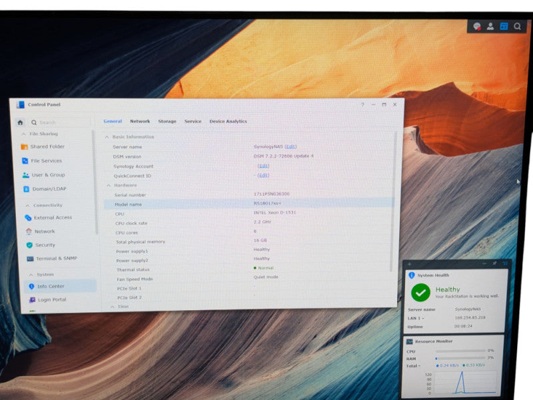Viewport: 533px width, 400px height.
Task: Click the PCIe Slot 1 row label
Action: (129, 289)
